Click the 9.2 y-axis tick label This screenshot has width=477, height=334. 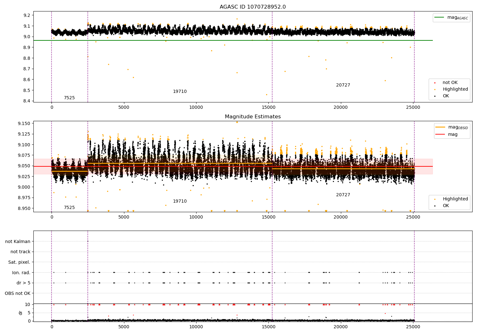pos(27,15)
